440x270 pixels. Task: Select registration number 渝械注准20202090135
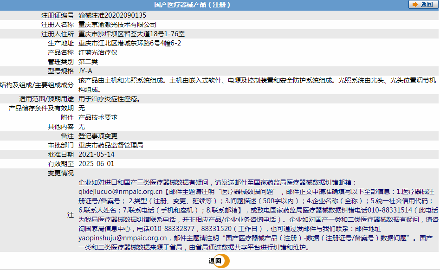point(112,15)
